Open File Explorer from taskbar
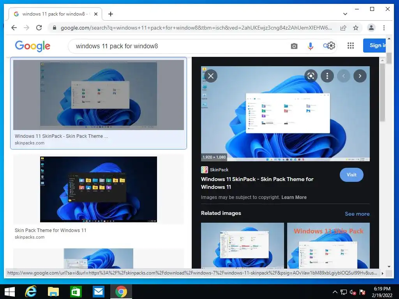 [53, 292]
